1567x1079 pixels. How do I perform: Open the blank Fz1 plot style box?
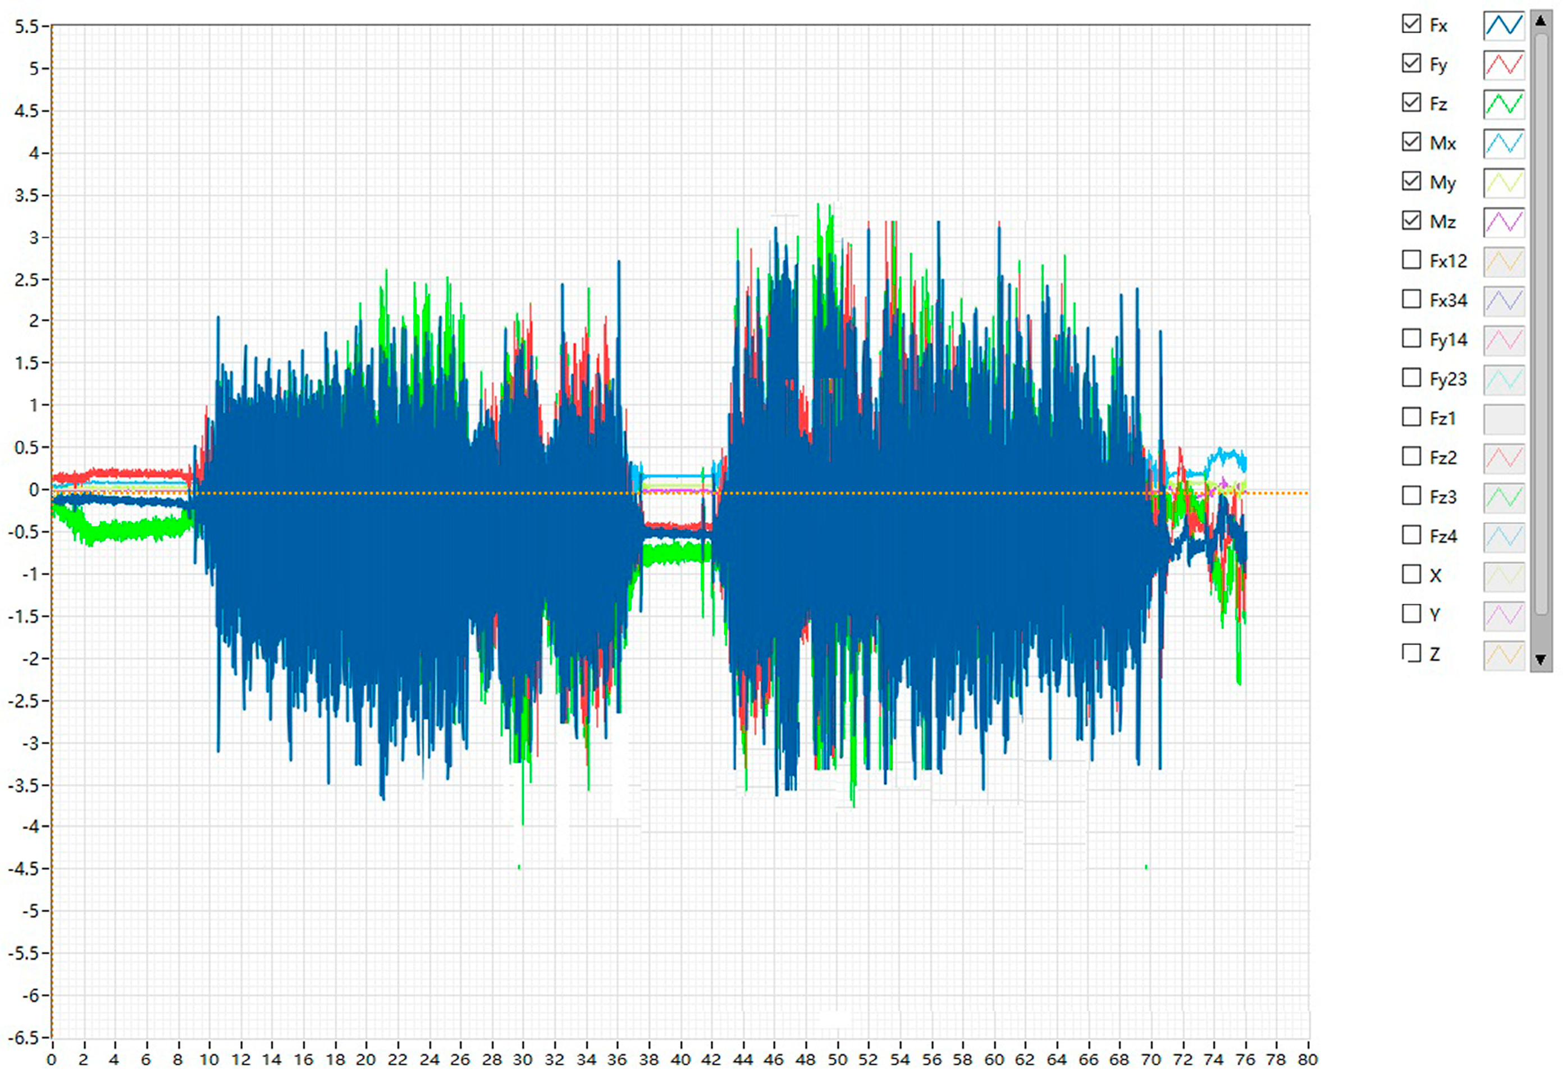coord(1504,418)
